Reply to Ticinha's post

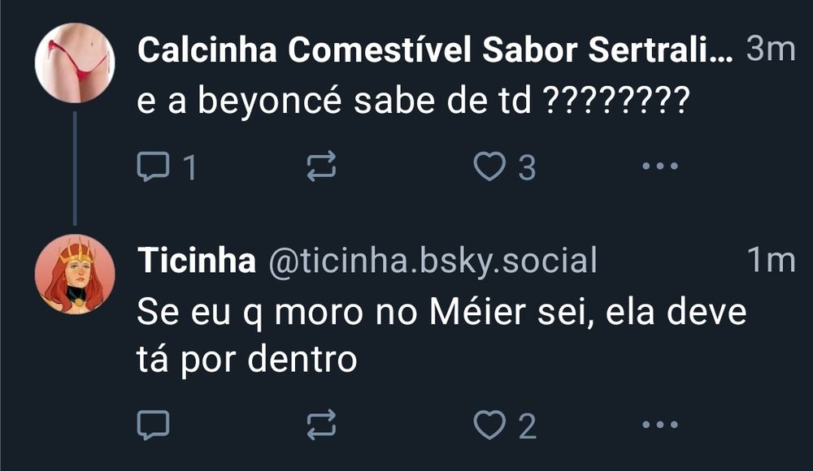click(152, 424)
